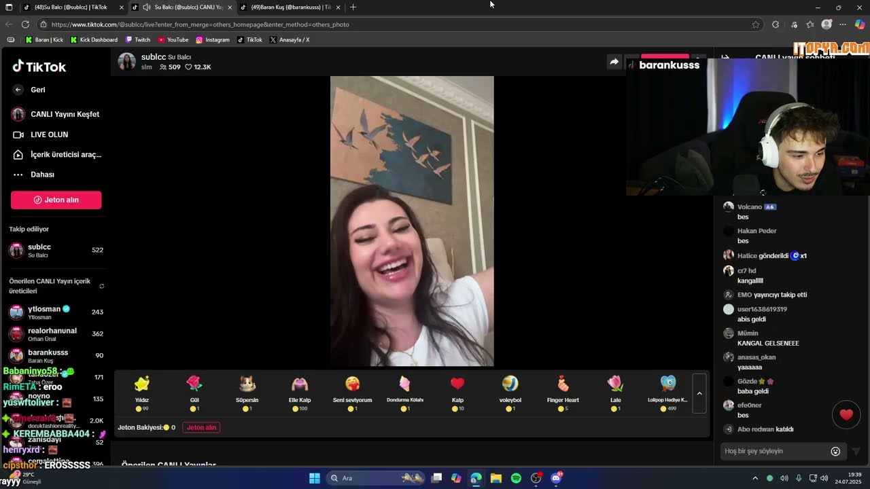Click the small Jeton alın button below gifts
Viewport: 870px width, 489px height.
pos(201,427)
